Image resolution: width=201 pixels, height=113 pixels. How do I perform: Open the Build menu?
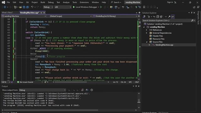pyautogui.click(x=43, y=2)
